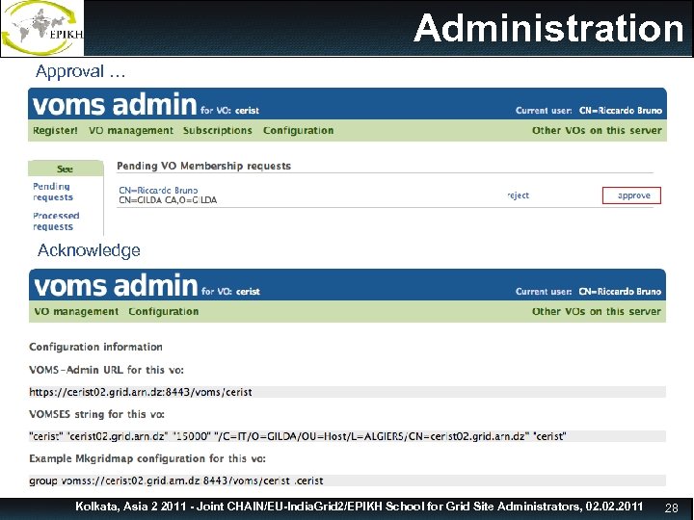Click the CN=GILDA CA,O=GILDA issuer text

168,200
